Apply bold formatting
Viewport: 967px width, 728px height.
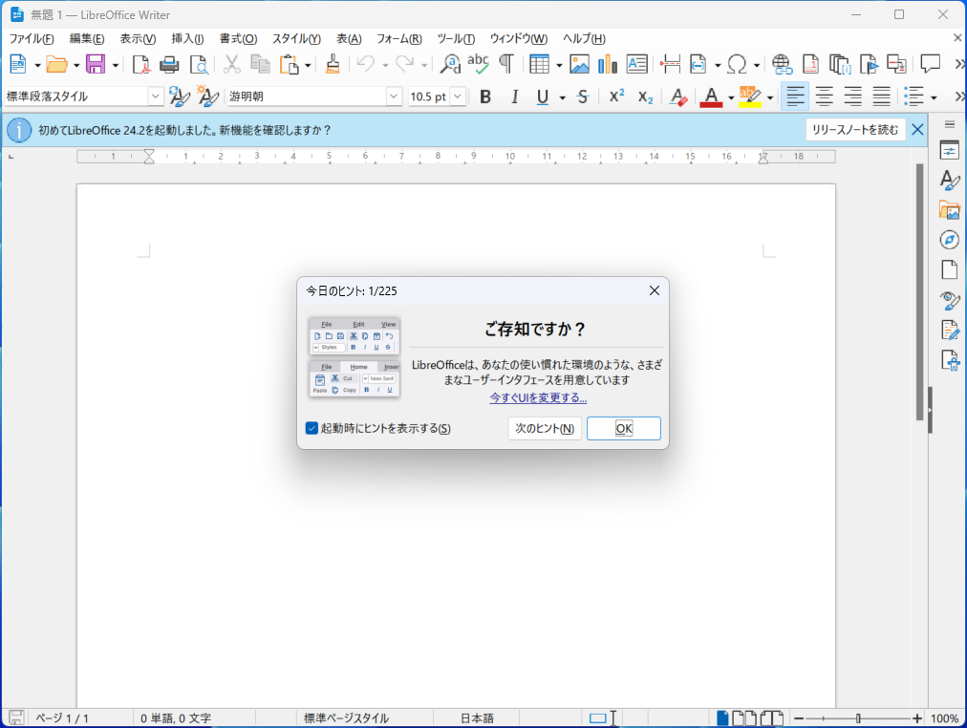(484, 96)
